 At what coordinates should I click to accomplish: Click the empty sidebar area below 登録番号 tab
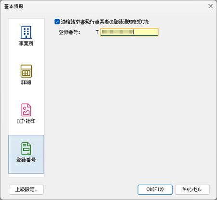click(x=26, y=175)
